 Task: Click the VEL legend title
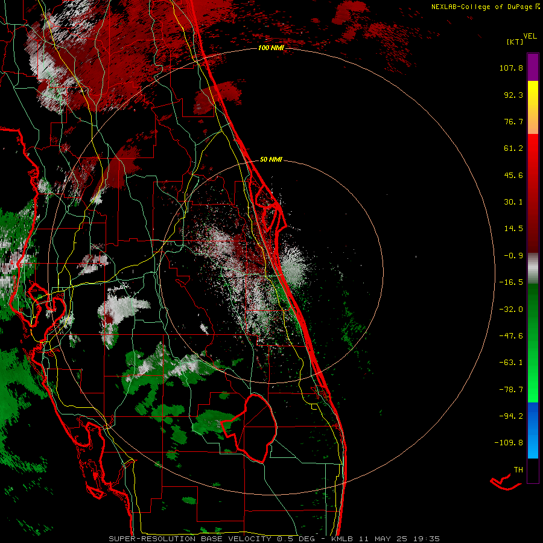coord(530,36)
